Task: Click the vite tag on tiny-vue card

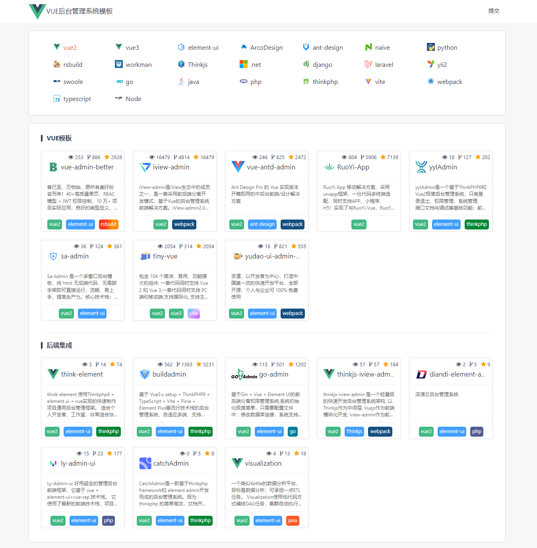Action: [194, 313]
